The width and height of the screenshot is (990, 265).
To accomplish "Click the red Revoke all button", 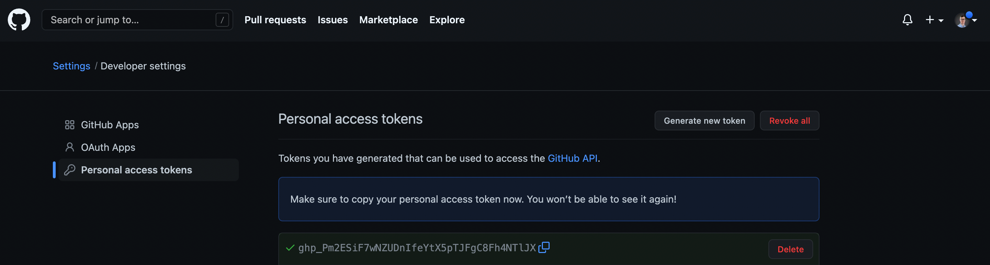I will tap(789, 121).
